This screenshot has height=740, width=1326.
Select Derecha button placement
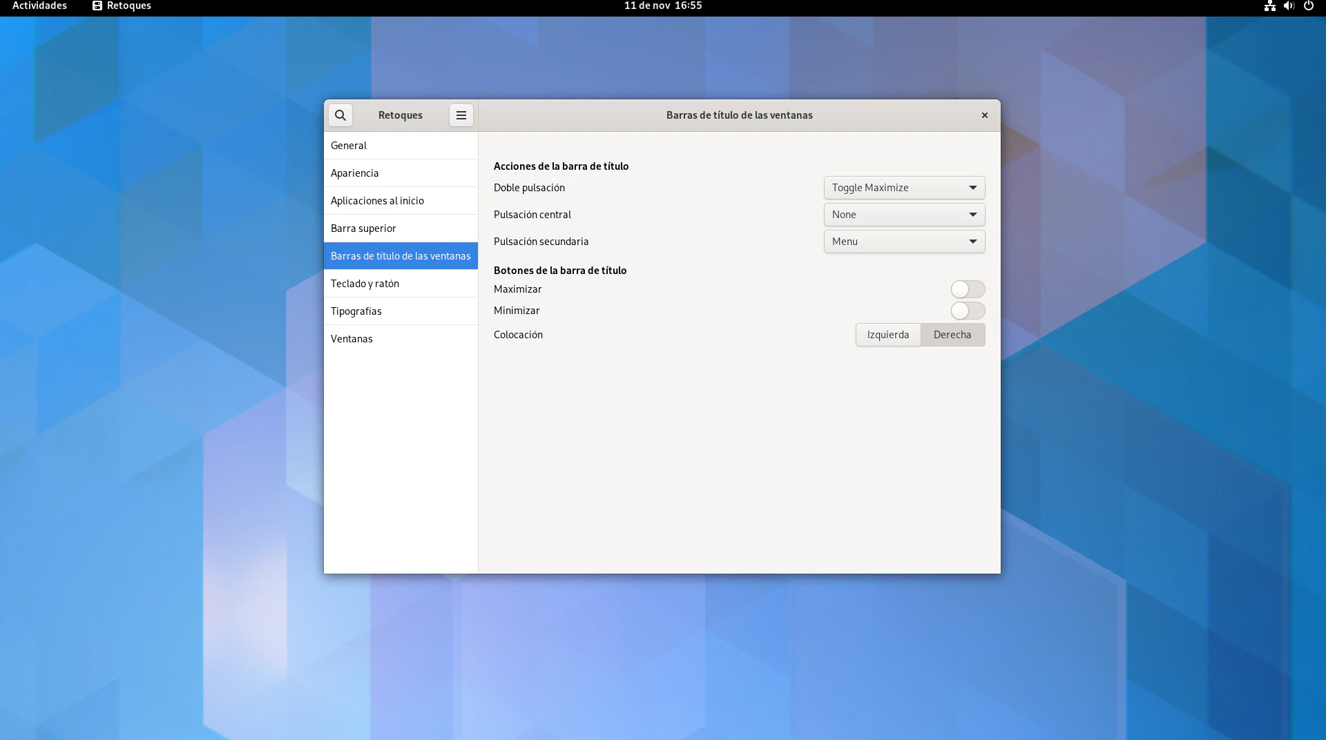(x=952, y=335)
